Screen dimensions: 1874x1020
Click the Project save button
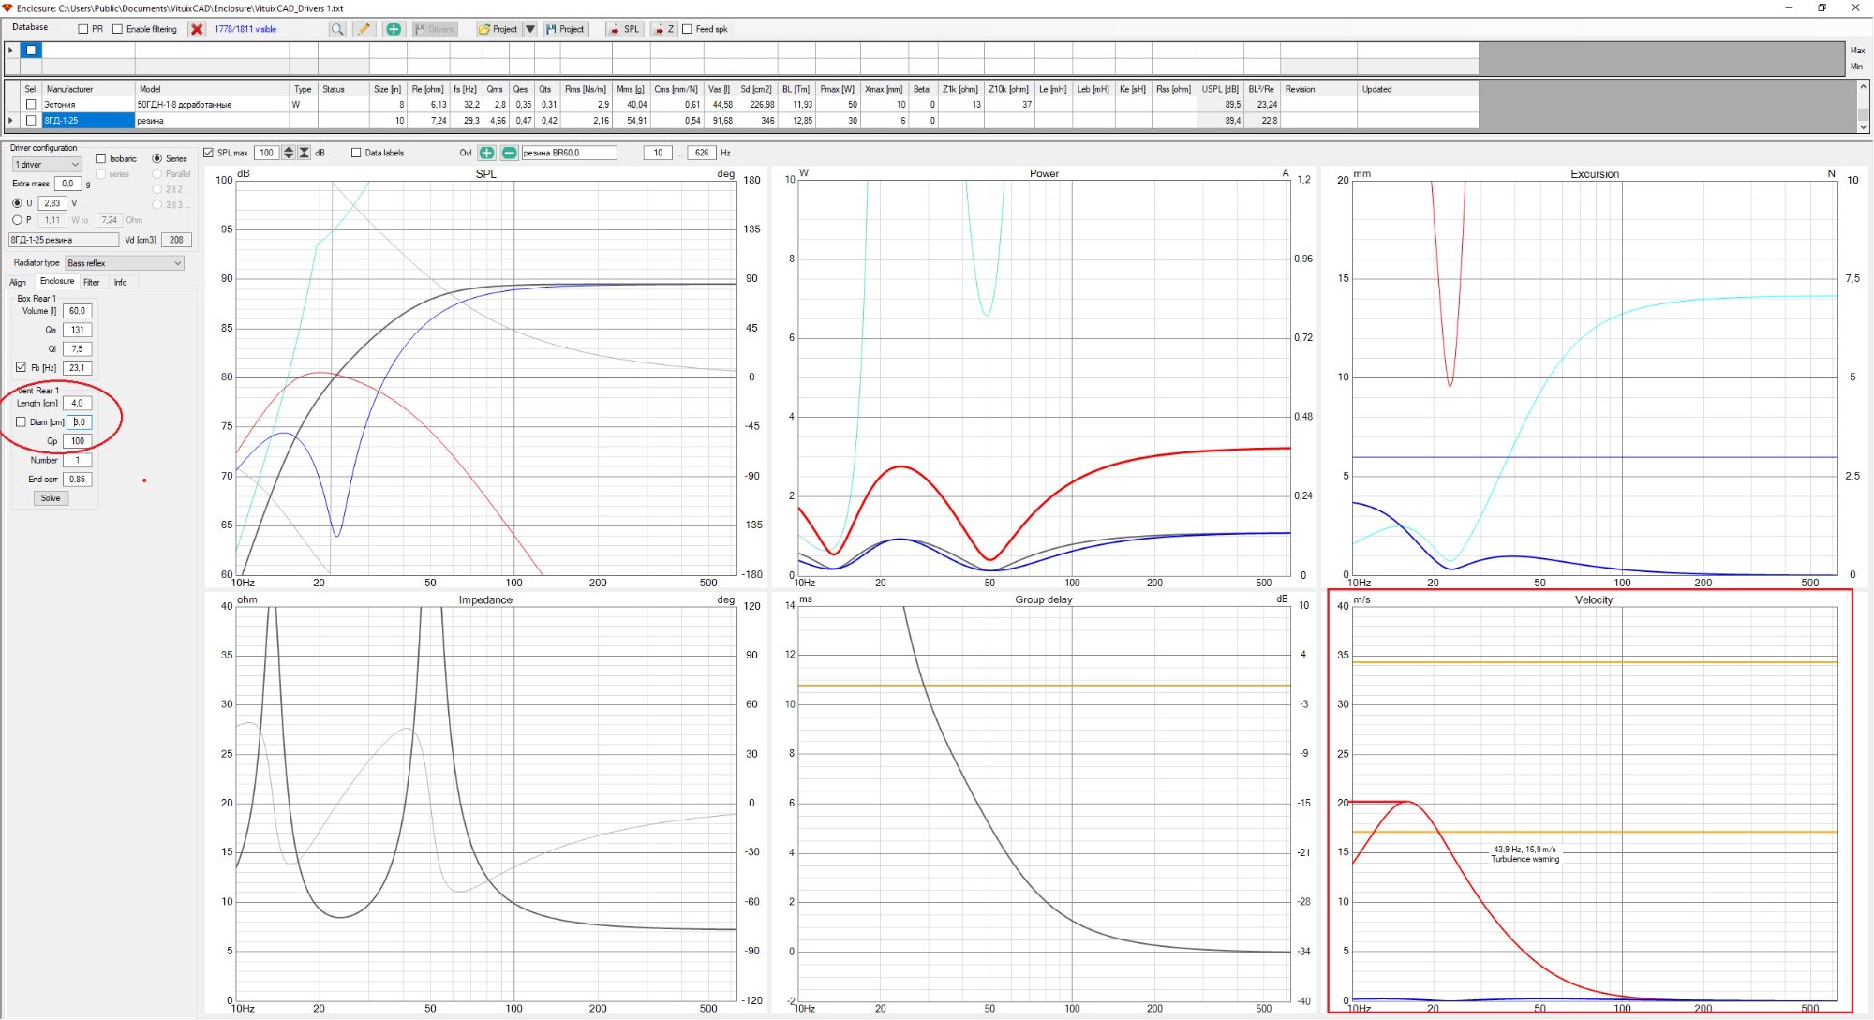pos(565,29)
